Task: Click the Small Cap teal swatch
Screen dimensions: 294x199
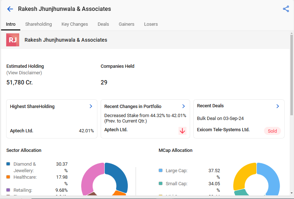Action: tap(160, 183)
